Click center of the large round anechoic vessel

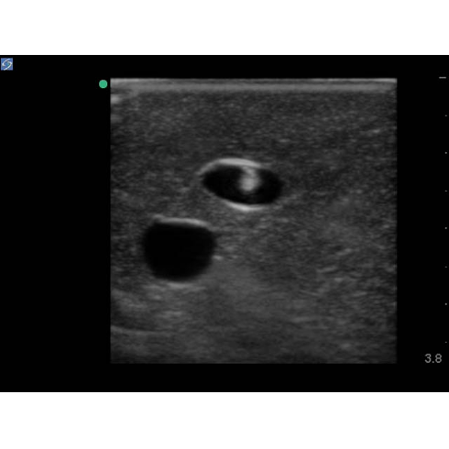coord(179,250)
